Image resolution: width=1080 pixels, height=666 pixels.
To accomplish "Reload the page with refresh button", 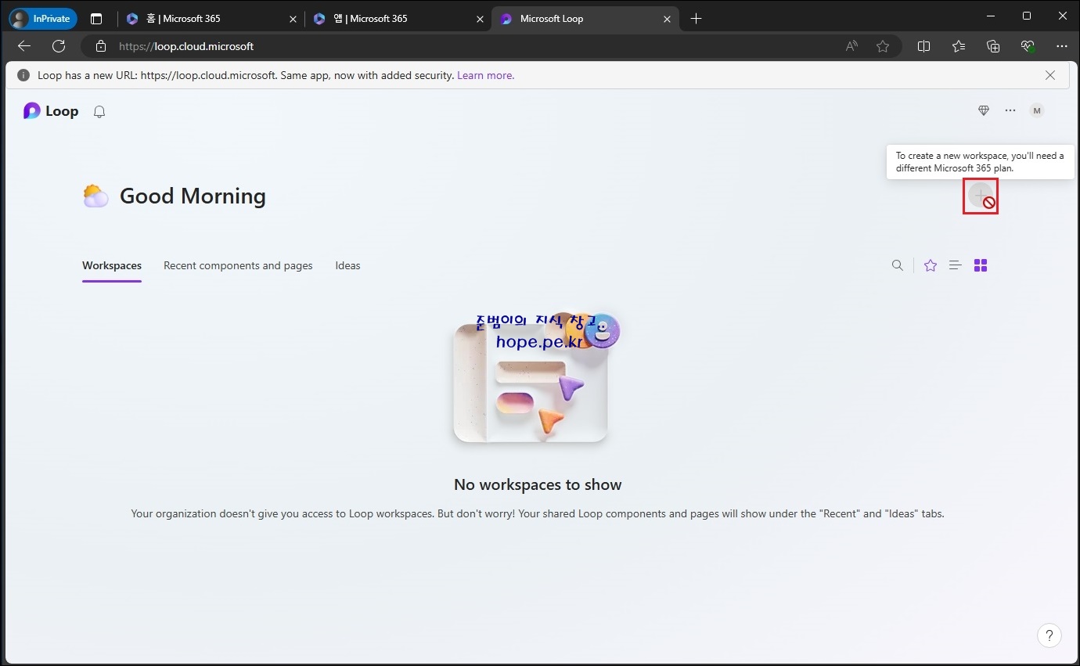I will coord(59,46).
